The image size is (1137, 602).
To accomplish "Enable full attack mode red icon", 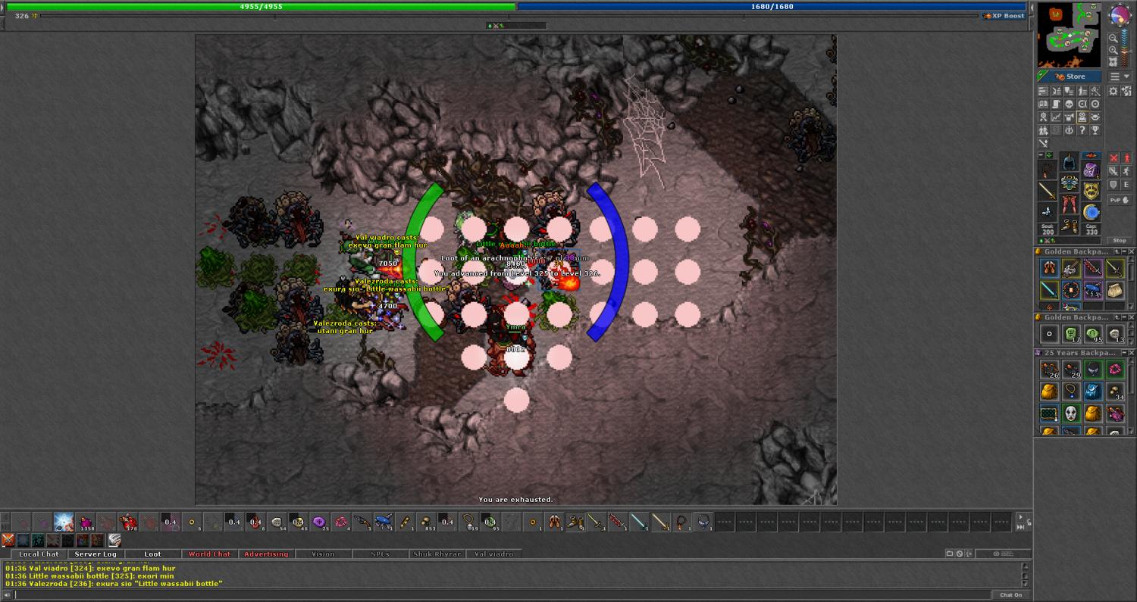I will click(x=1114, y=158).
